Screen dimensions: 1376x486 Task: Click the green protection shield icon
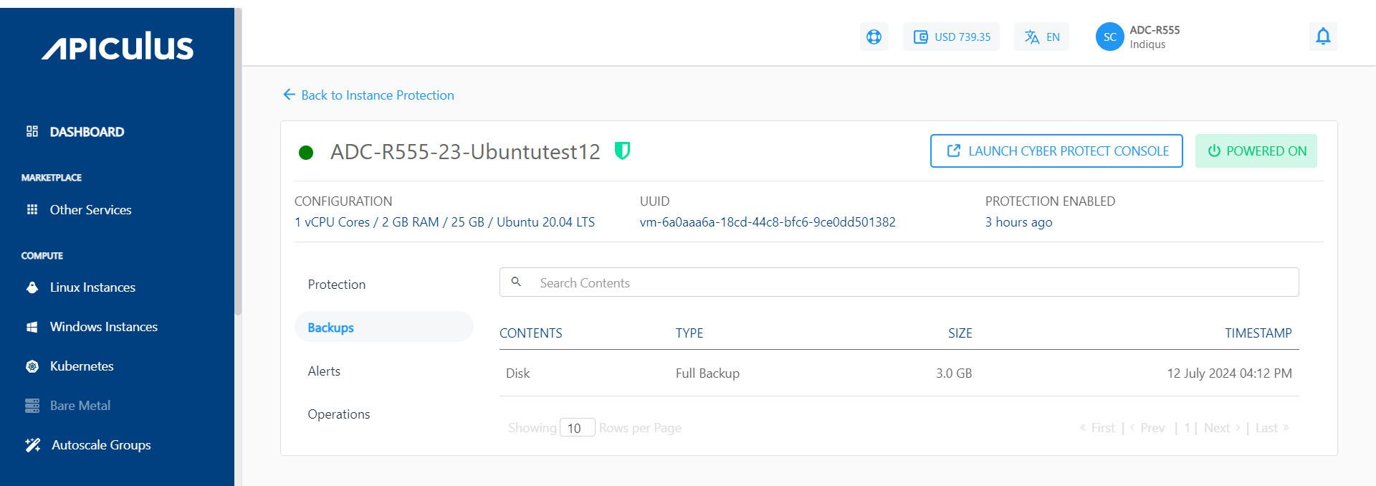(x=622, y=151)
